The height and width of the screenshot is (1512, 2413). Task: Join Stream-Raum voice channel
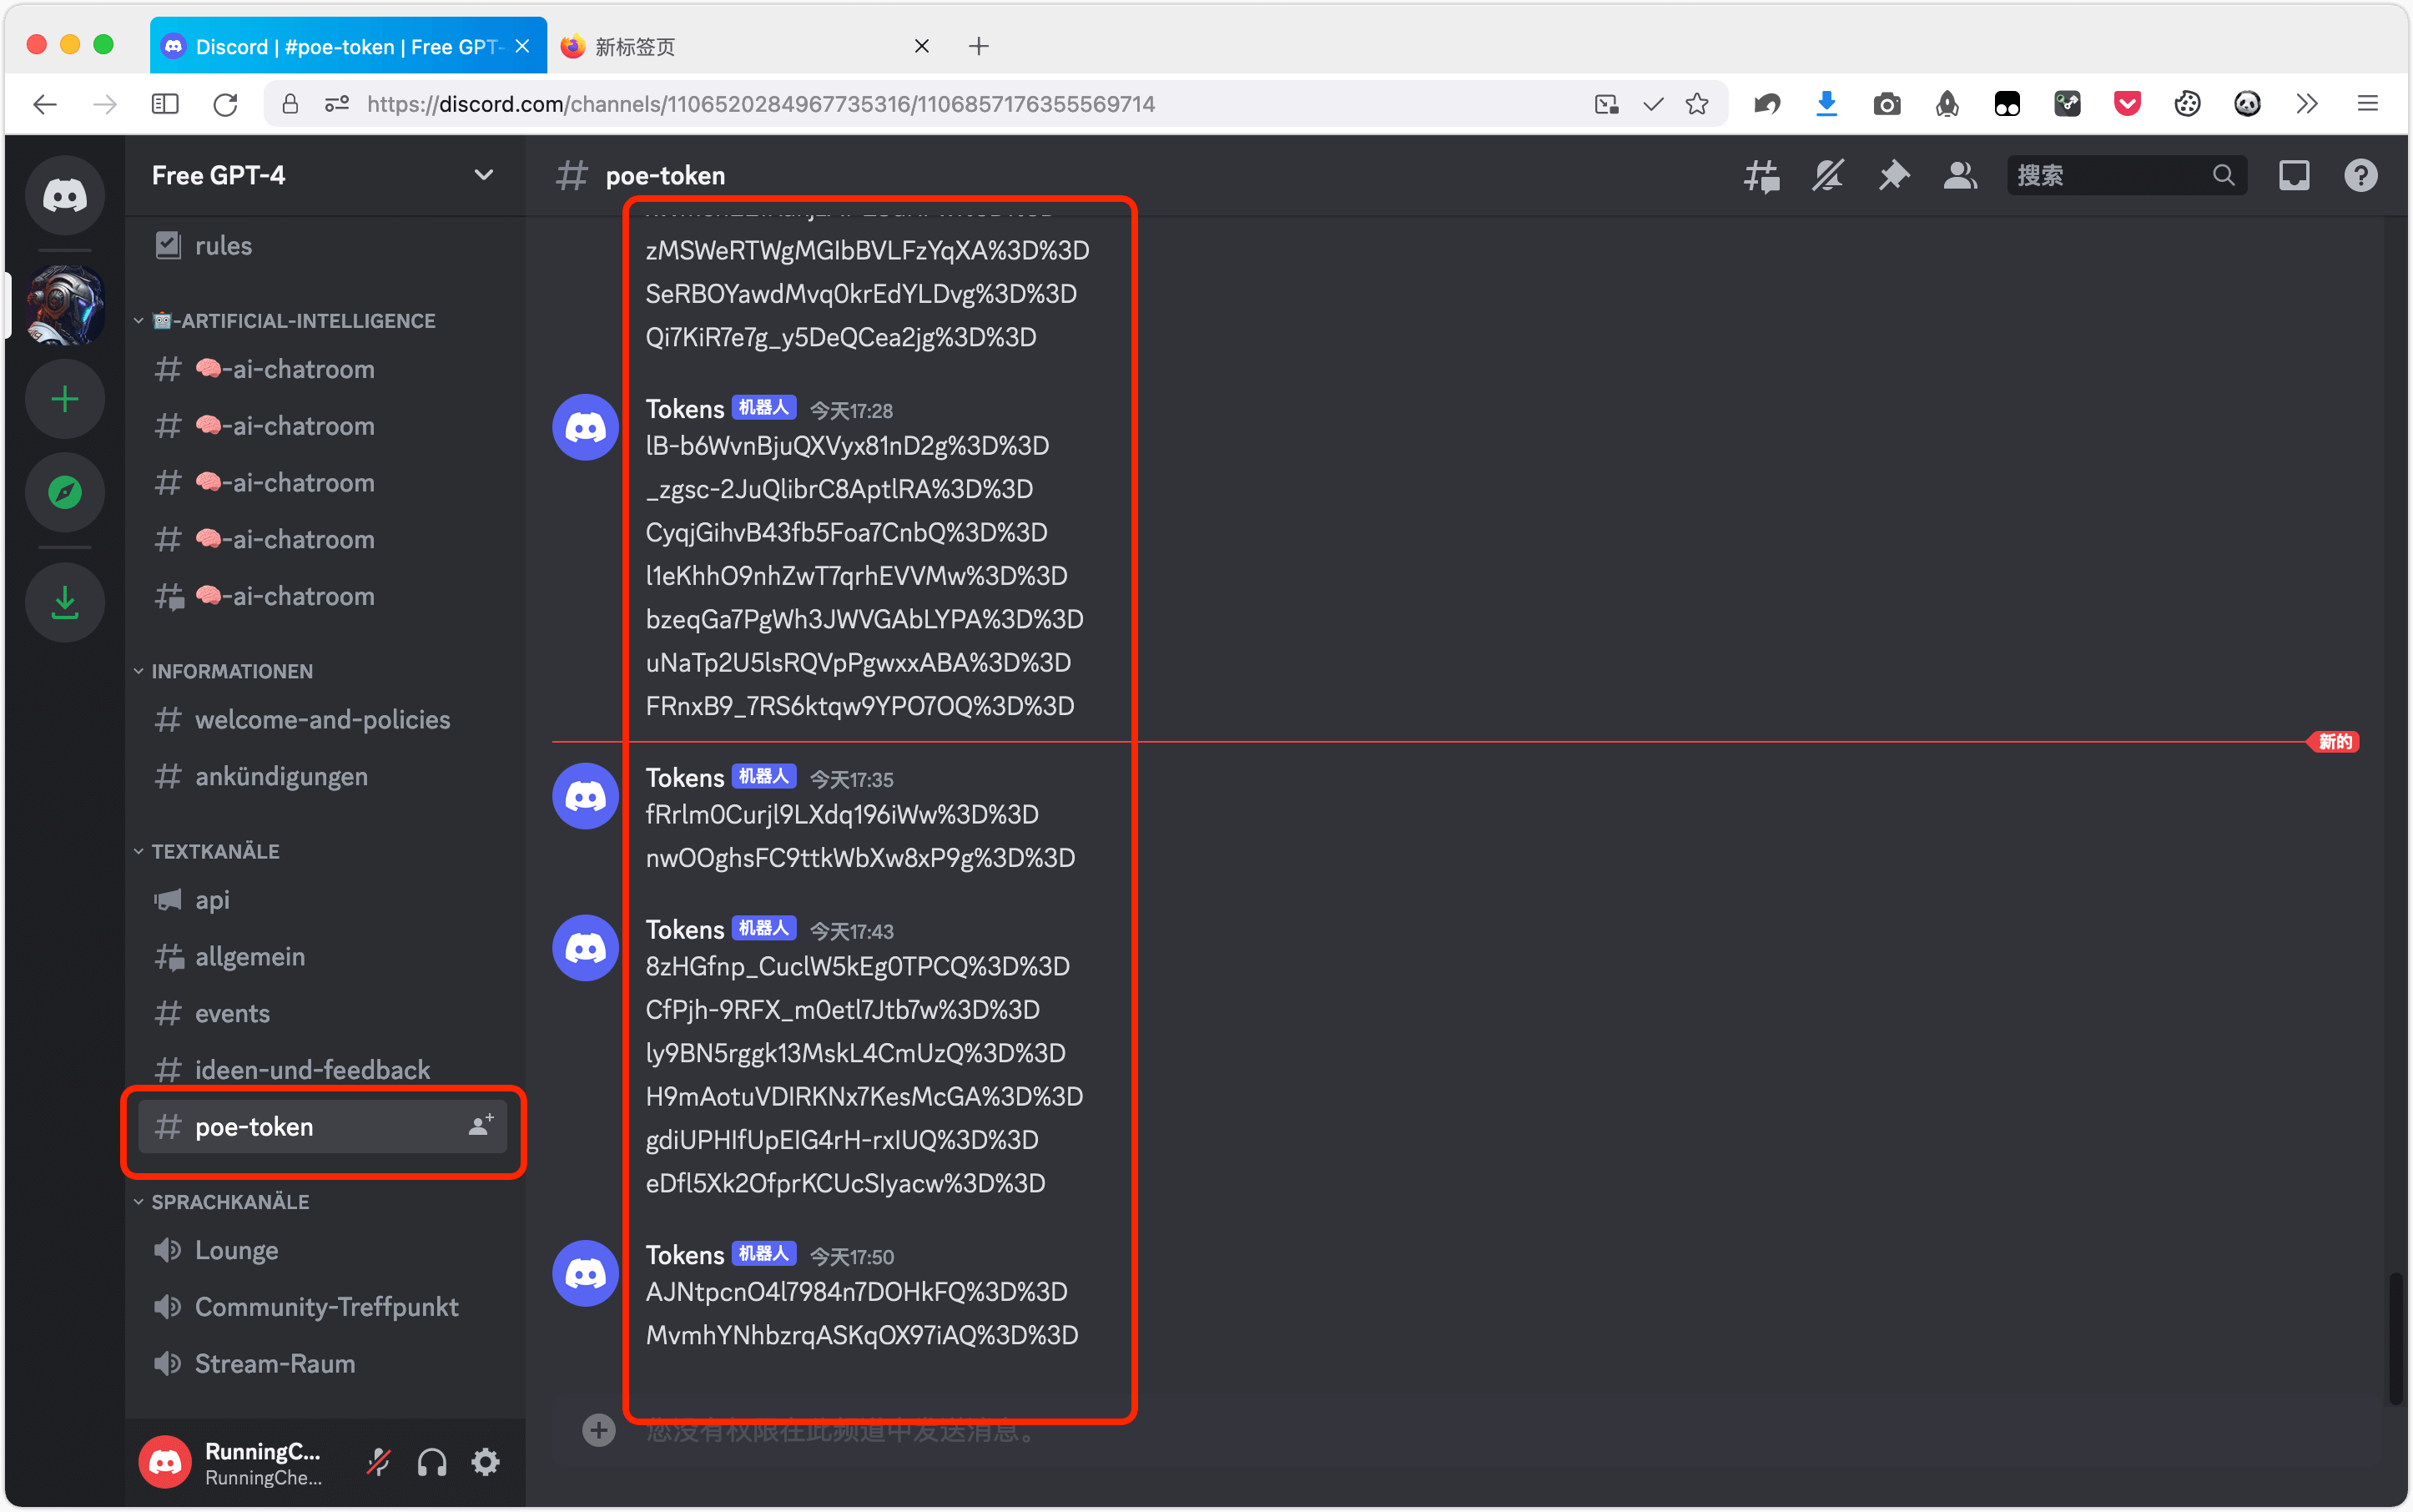(x=324, y=1364)
